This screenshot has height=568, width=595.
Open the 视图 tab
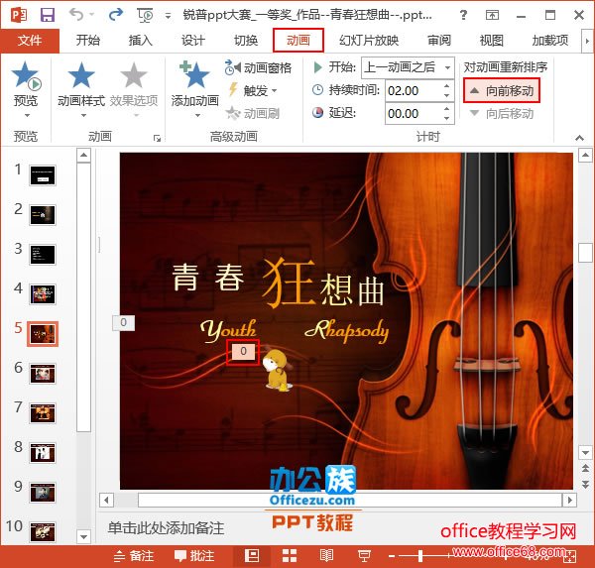point(492,41)
